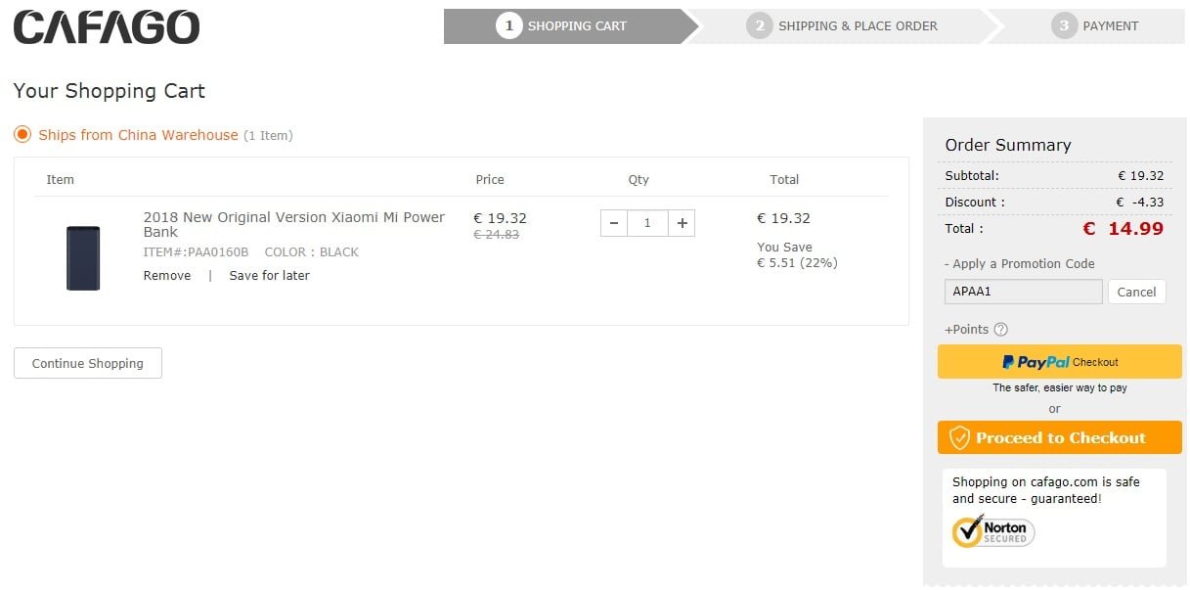Select Ships from China Warehouse radio button

coord(22,135)
